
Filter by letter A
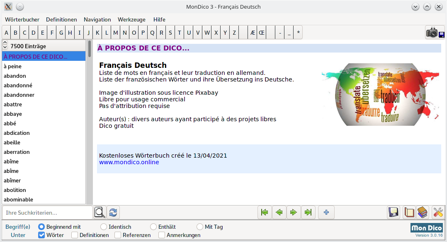click(6, 33)
